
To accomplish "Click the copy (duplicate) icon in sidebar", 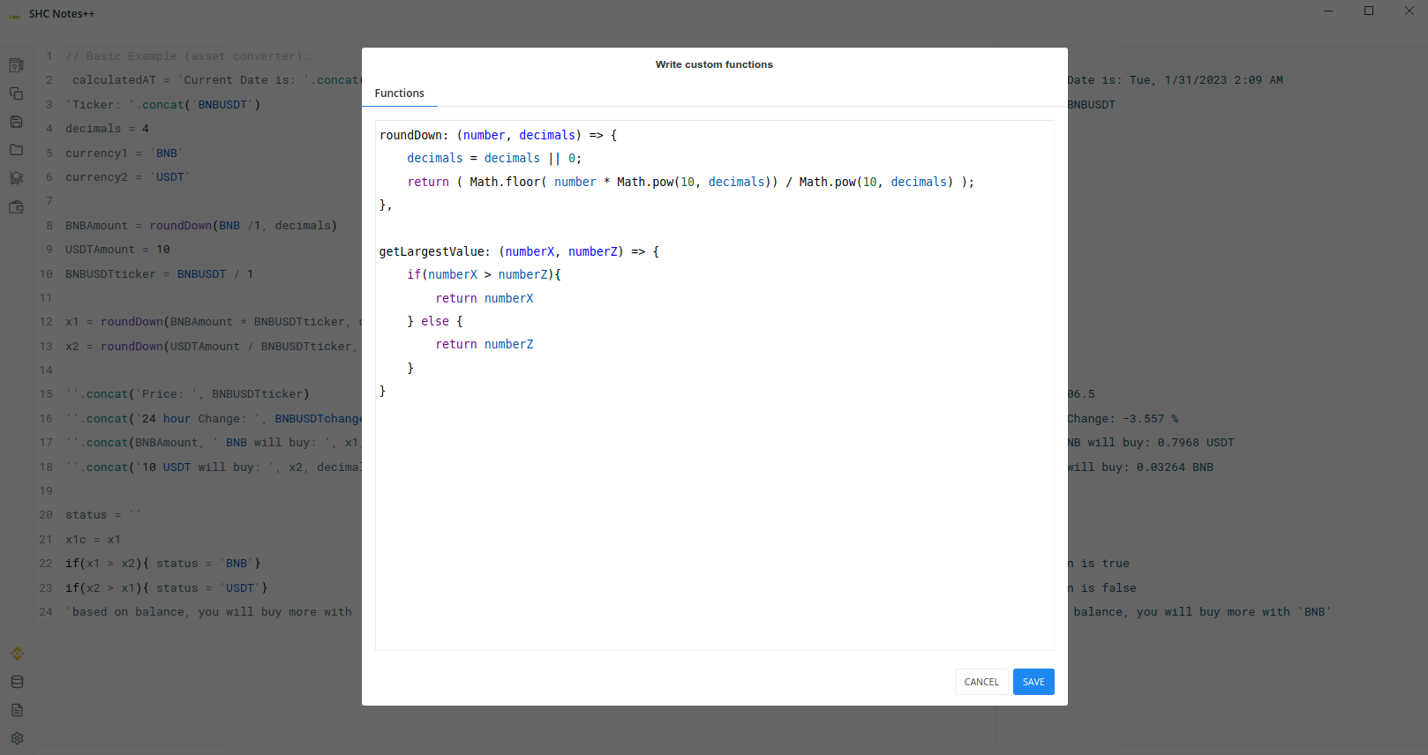I will 16,93.
